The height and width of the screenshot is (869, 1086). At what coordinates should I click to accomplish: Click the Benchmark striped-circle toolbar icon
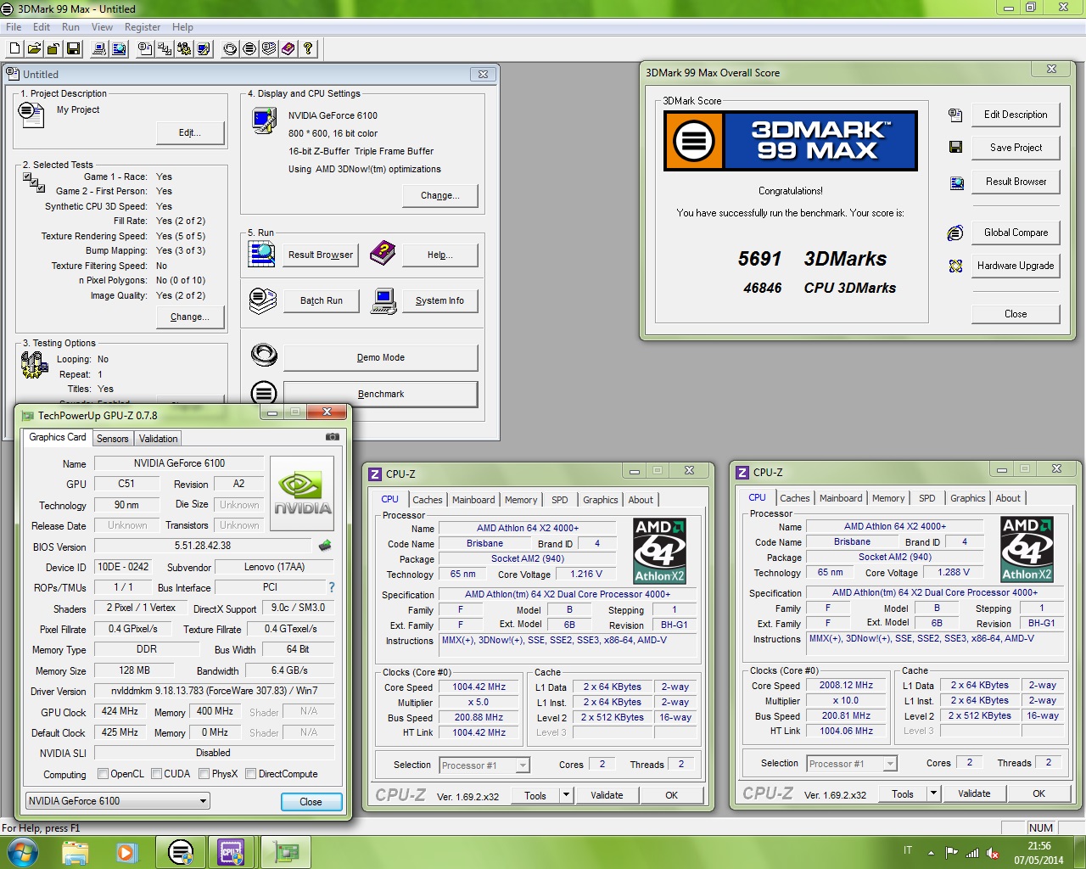click(249, 49)
